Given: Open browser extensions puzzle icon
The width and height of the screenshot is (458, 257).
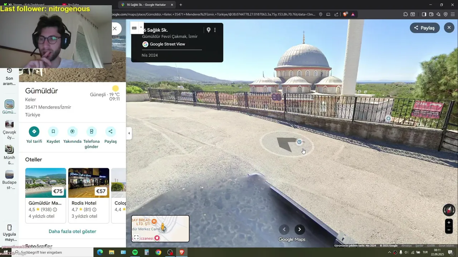Looking at the screenshot, I should tap(405, 14).
